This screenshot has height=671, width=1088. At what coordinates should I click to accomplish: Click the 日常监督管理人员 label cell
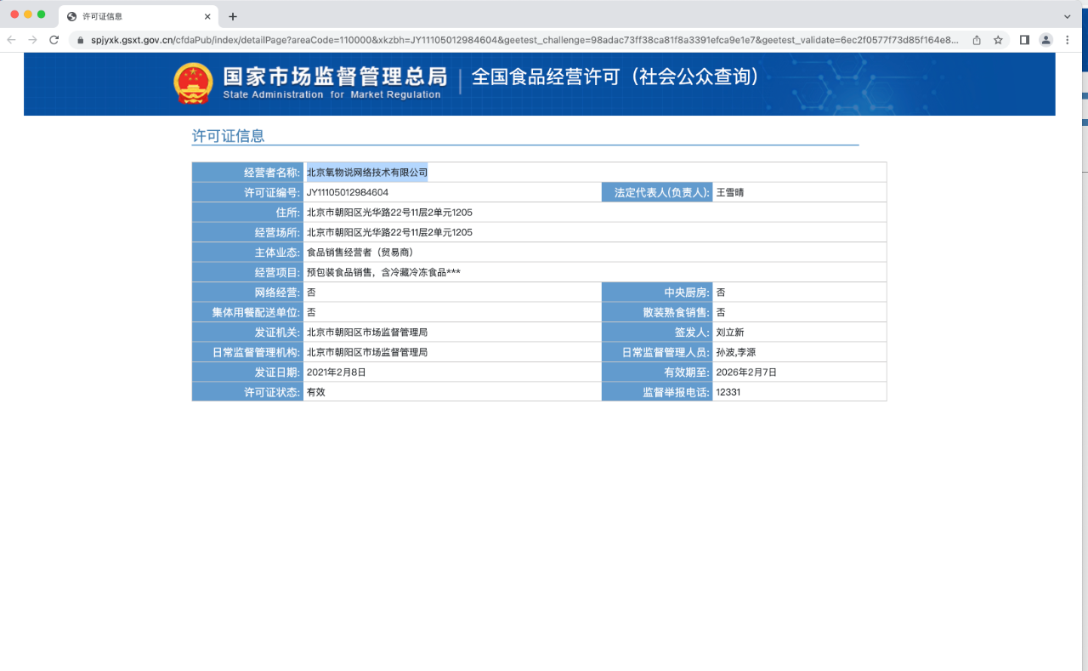[657, 352]
